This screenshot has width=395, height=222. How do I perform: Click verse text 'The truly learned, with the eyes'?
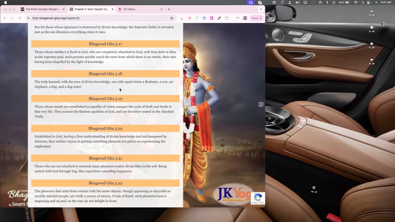(x=104, y=84)
